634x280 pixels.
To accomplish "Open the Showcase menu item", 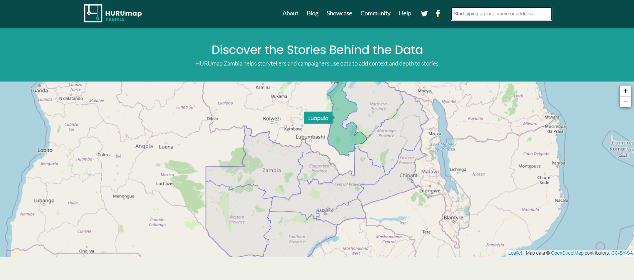I will [x=339, y=13].
